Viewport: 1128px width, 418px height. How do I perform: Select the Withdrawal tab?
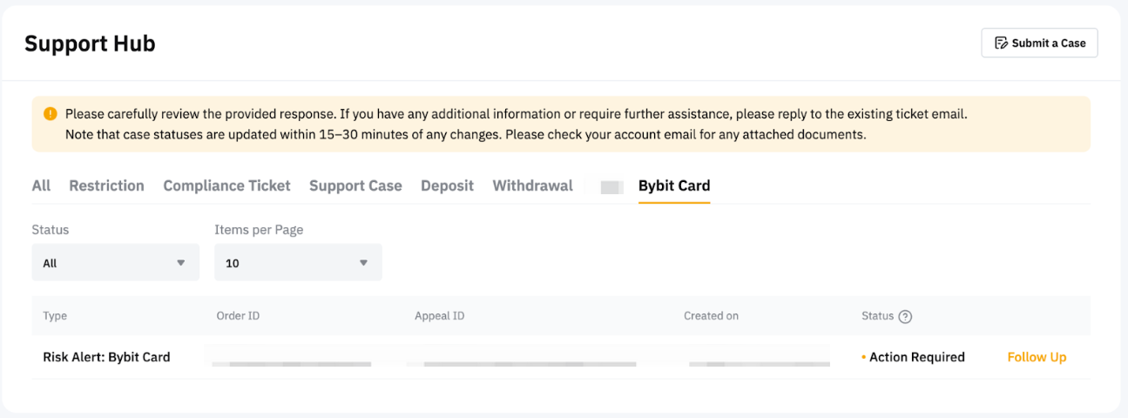click(532, 185)
